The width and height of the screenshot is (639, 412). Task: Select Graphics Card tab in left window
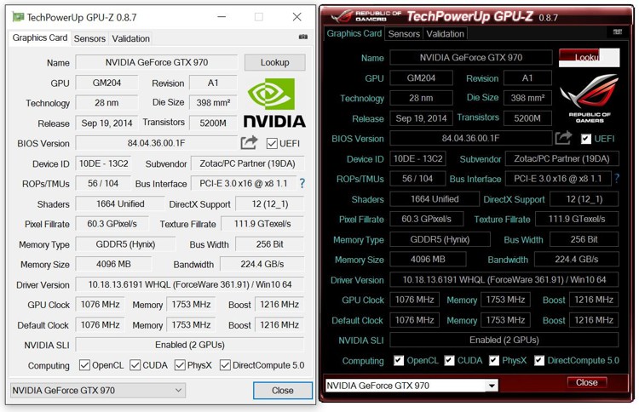(40, 37)
